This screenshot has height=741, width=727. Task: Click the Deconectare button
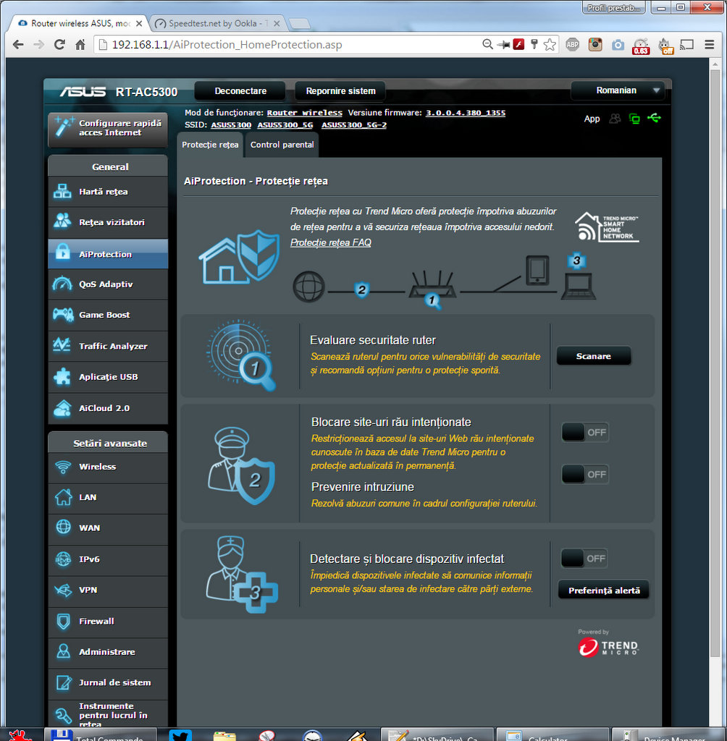[240, 90]
